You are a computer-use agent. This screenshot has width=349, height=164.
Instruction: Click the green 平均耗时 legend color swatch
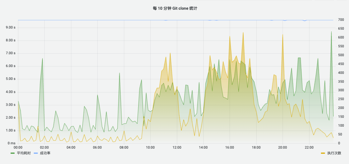13,153
